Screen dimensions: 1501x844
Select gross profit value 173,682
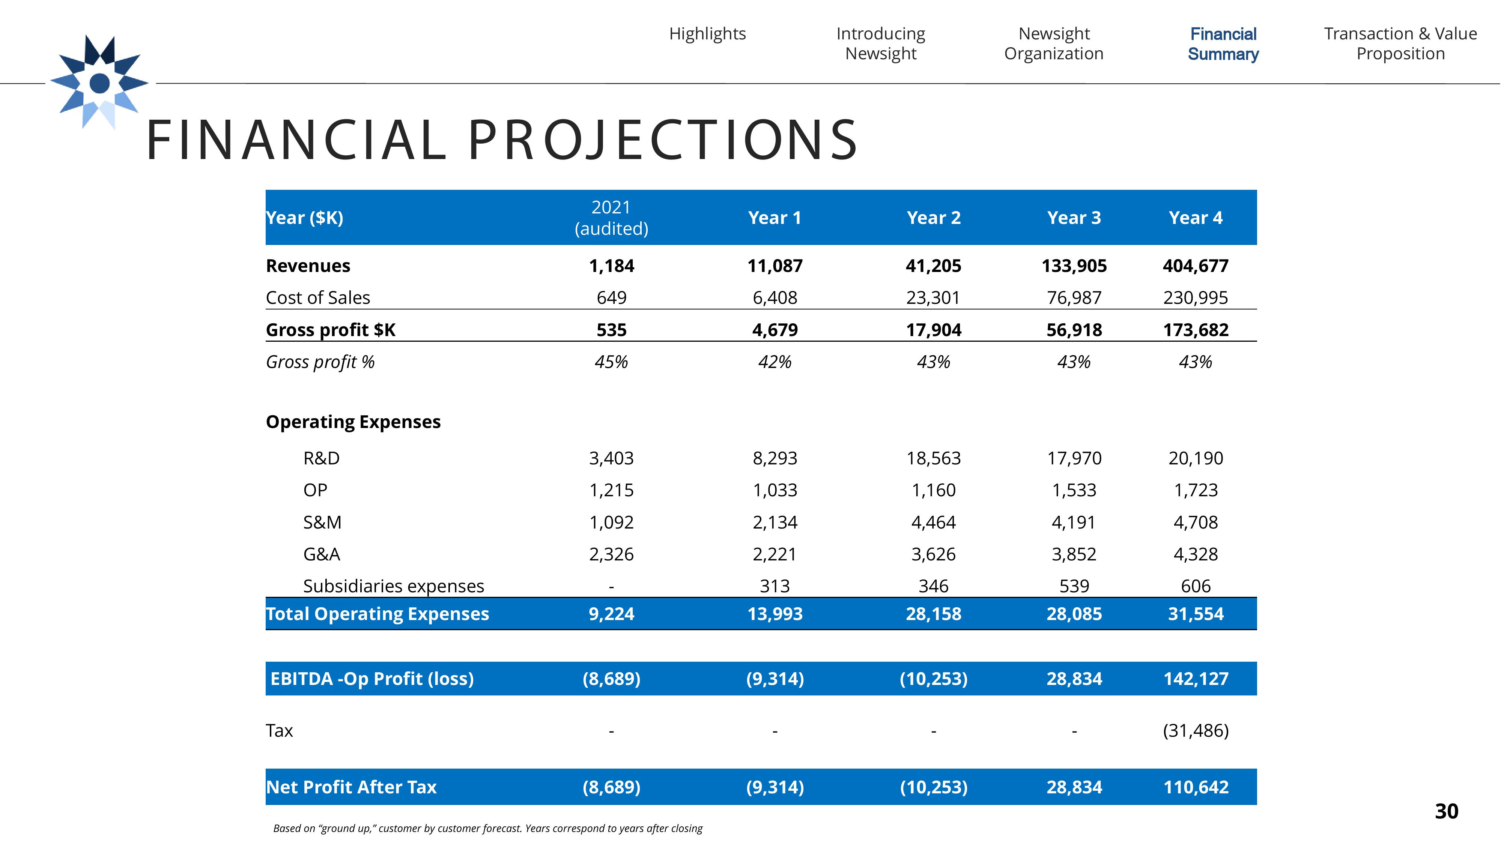coord(1196,330)
